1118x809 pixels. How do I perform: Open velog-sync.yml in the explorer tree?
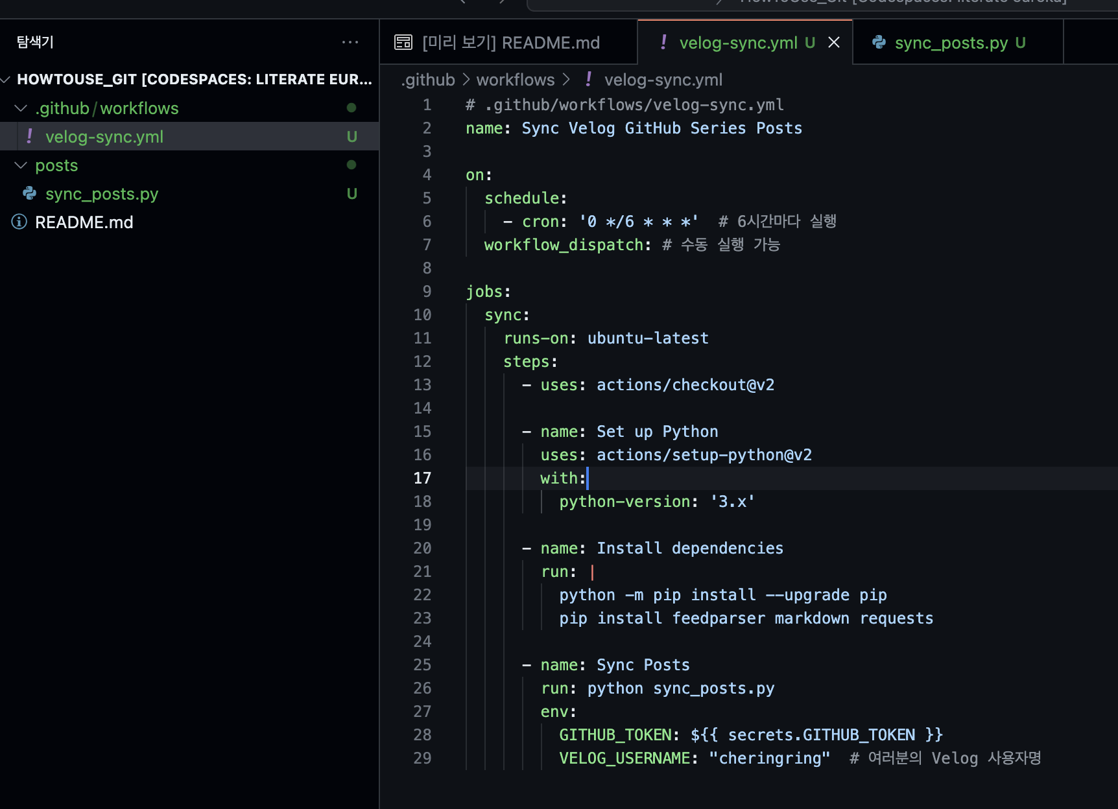click(189, 136)
